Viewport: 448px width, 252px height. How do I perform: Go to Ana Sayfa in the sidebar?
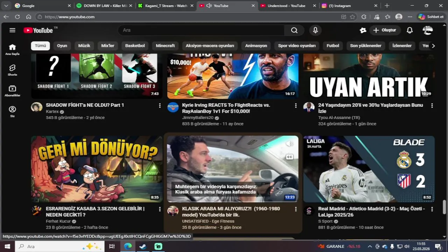[x=12, y=49]
